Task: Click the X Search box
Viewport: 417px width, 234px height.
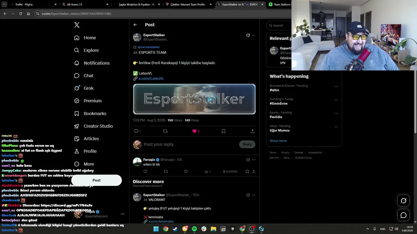Action: tap(279, 25)
